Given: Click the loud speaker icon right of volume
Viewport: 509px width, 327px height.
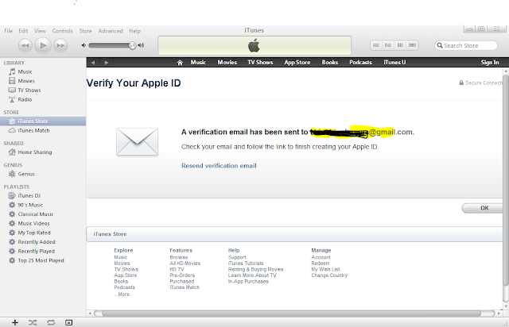Looking at the screenshot, I should (141, 45).
